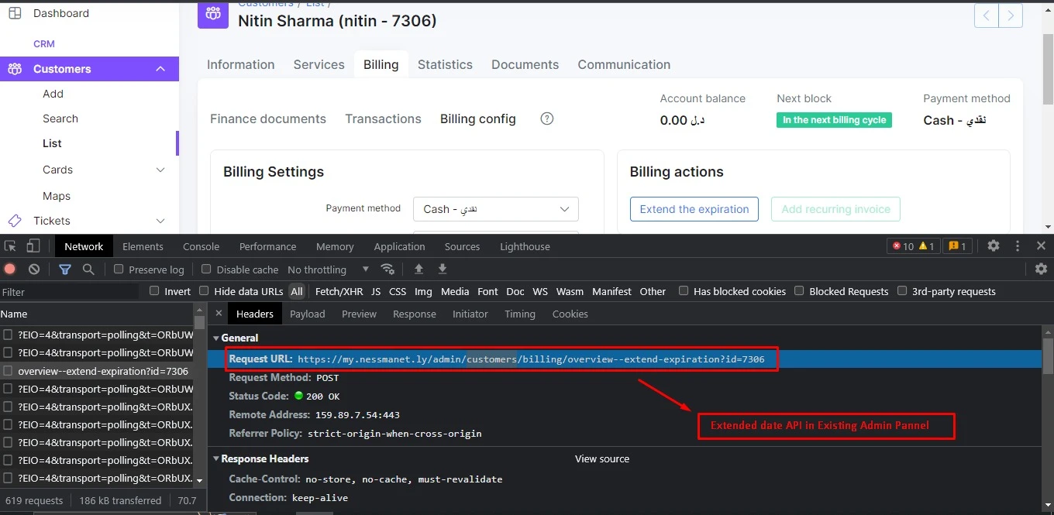Open the Services customer tab
1054x515 pixels.
(319, 64)
